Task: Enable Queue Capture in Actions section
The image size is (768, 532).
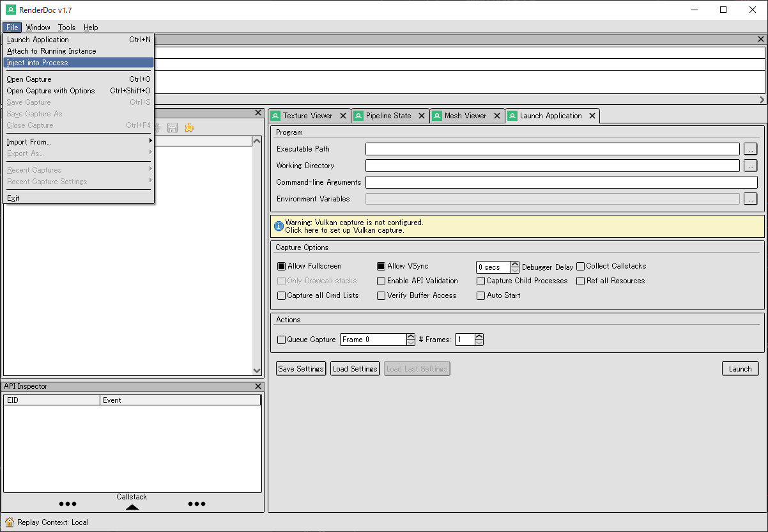Action: point(281,340)
